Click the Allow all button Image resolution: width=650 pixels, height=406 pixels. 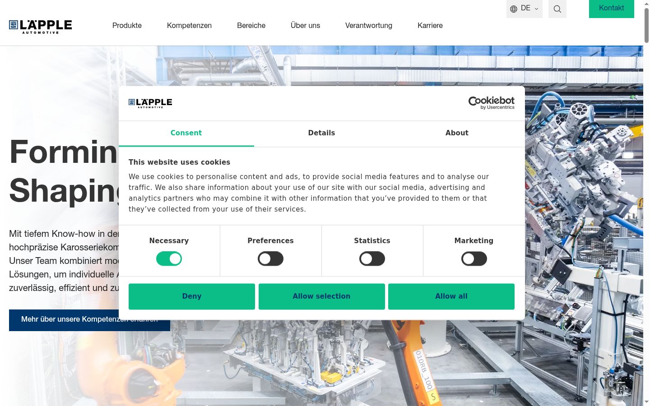pyautogui.click(x=451, y=296)
